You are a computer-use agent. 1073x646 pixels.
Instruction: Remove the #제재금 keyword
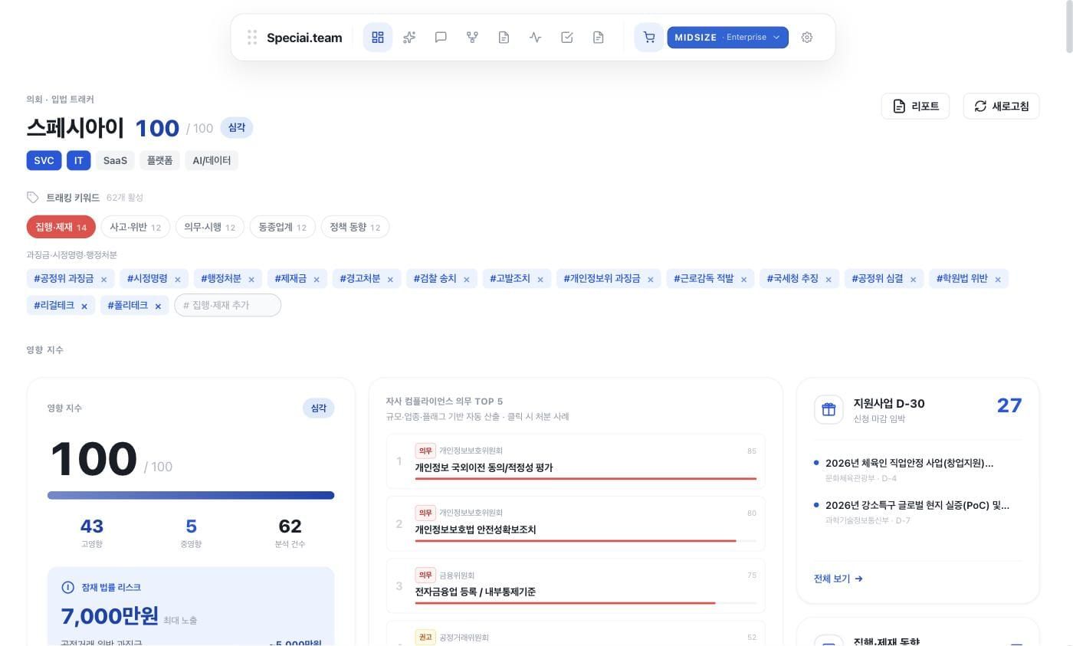[x=316, y=279]
